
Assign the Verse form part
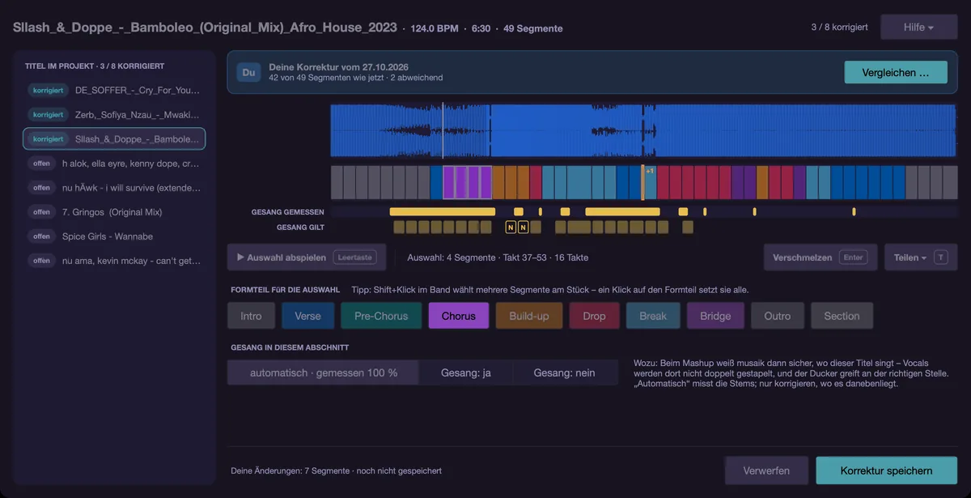308,316
